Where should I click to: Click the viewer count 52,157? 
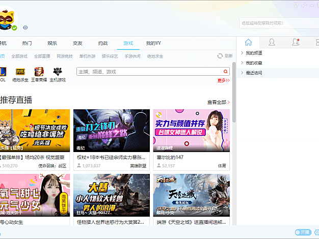coord(169,166)
